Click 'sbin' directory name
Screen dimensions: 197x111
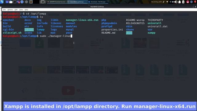(x=129, y=26)
